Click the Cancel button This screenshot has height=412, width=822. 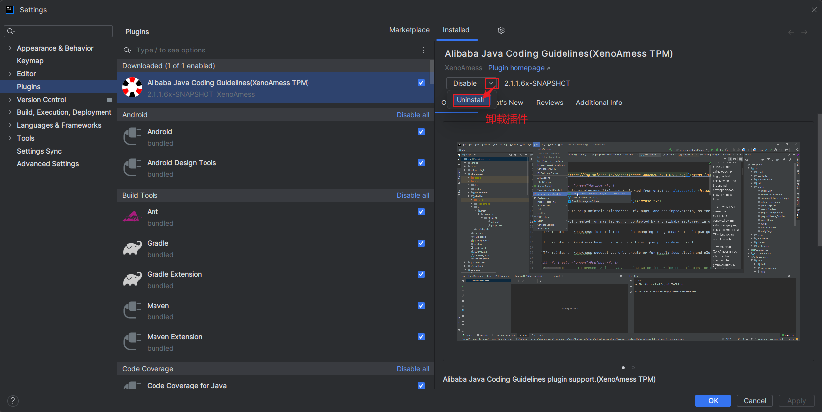tap(755, 401)
